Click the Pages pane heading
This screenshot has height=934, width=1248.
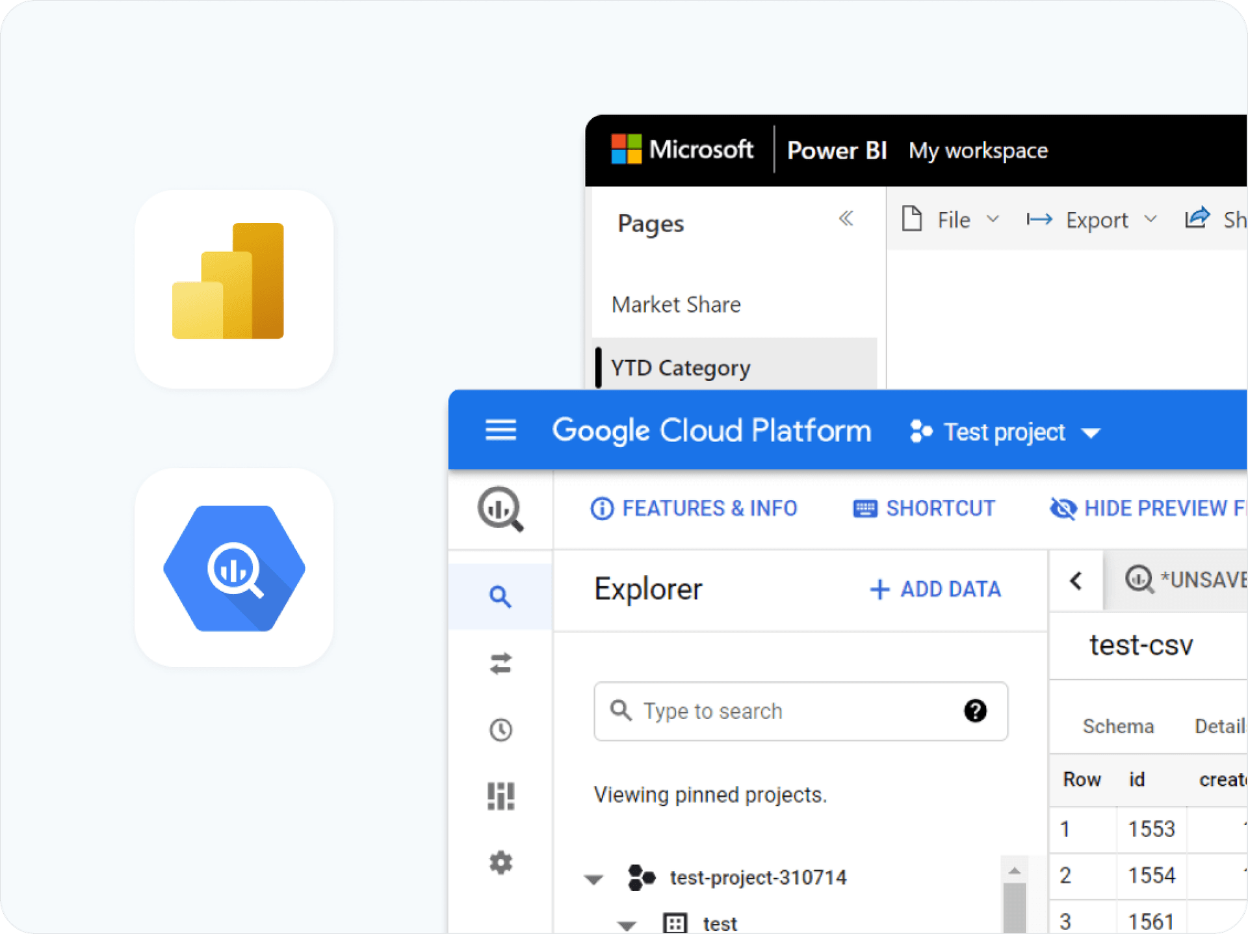coord(651,224)
